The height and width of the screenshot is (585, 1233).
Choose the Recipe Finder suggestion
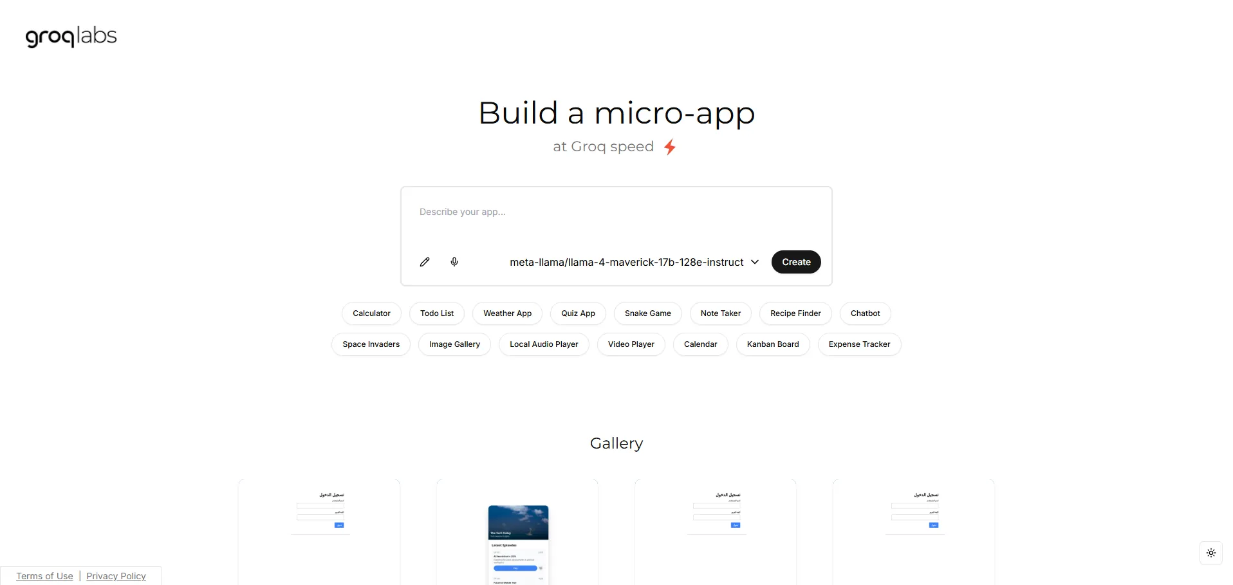[795, 313]
